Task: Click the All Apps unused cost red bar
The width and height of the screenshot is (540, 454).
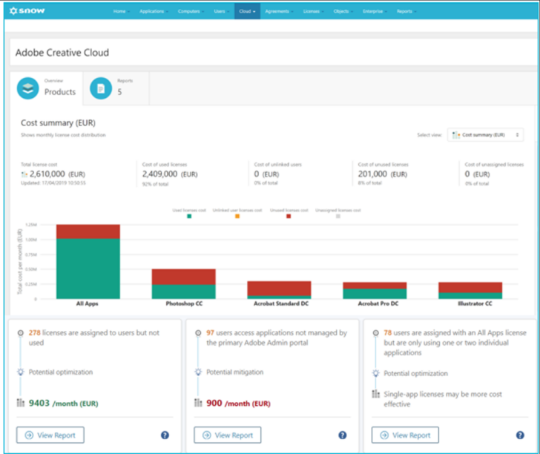Action: click(x=88, y=231)
